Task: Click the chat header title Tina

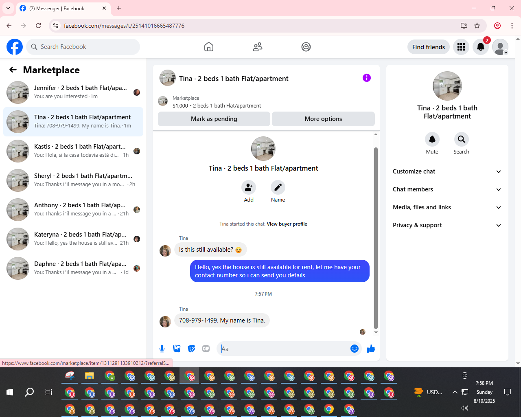Action: coord(234,79)
